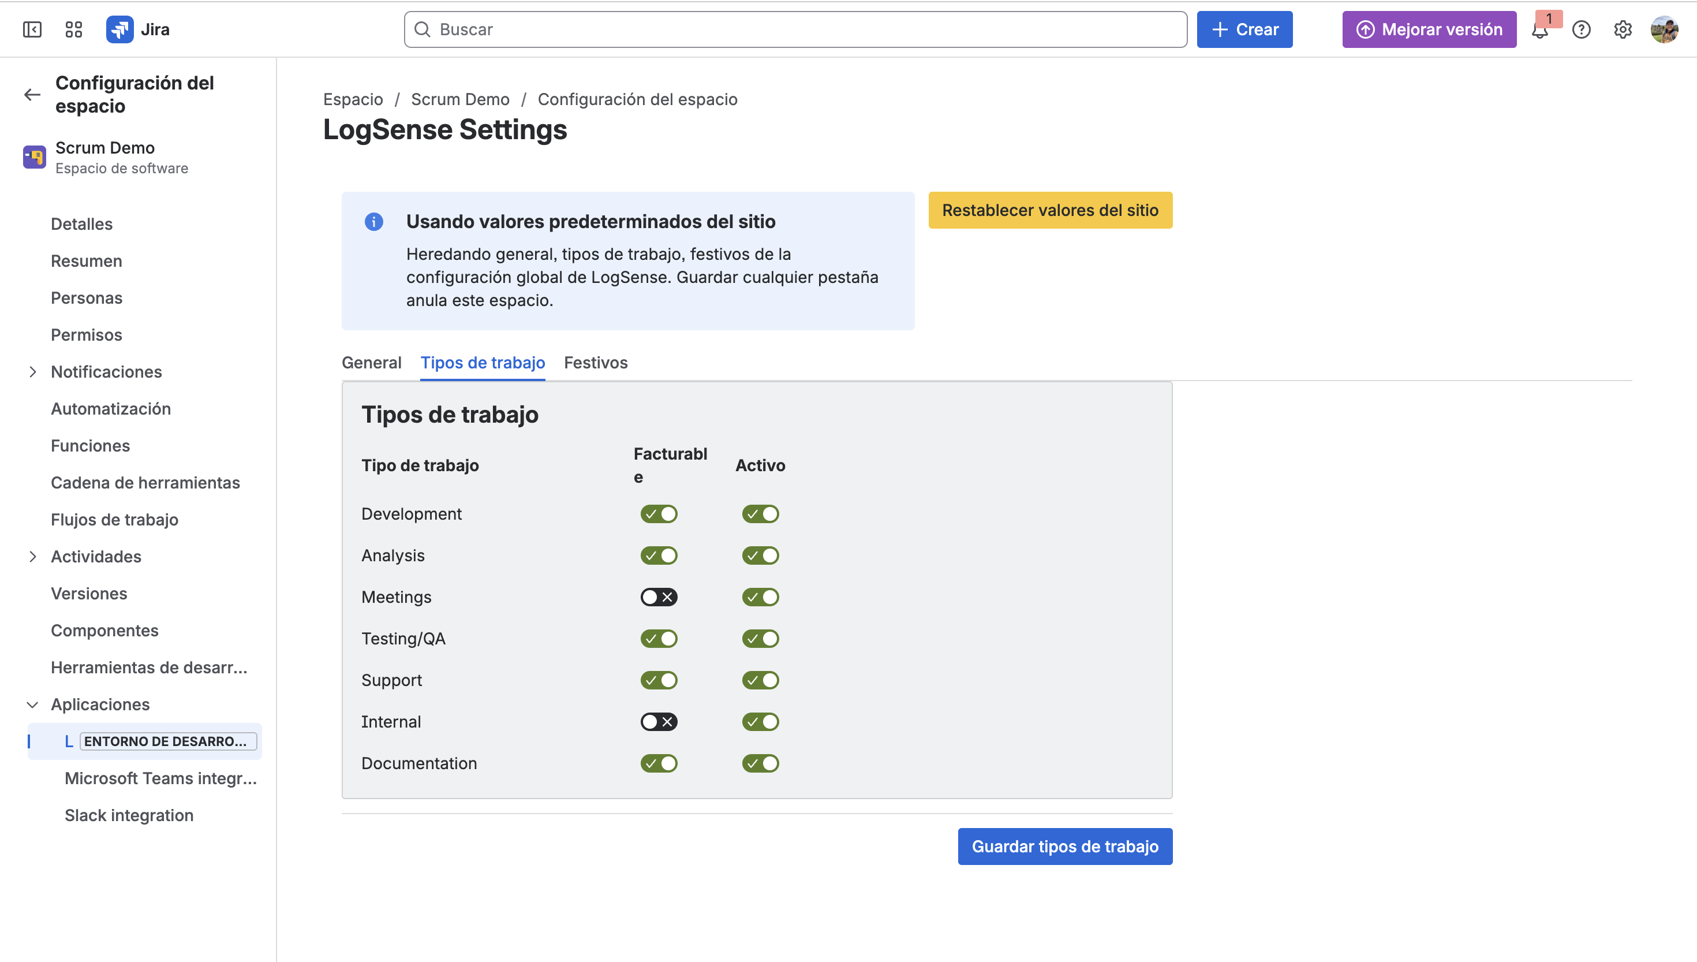Open Slack integration app
Viewport: 1697px width, 962px height.
129,816
